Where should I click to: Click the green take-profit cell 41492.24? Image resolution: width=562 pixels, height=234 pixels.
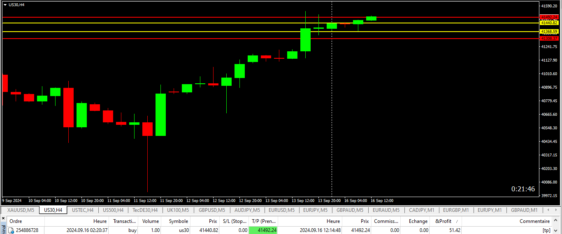(x=263, y=230)
